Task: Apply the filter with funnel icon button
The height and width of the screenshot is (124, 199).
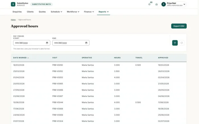Action: click(175, 43)
